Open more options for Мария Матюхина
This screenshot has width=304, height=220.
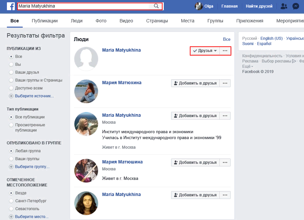[x=225, y=83]
